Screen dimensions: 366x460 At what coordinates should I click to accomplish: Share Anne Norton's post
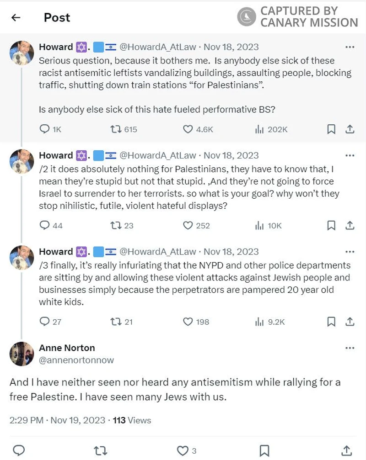[x=346, y=450]
